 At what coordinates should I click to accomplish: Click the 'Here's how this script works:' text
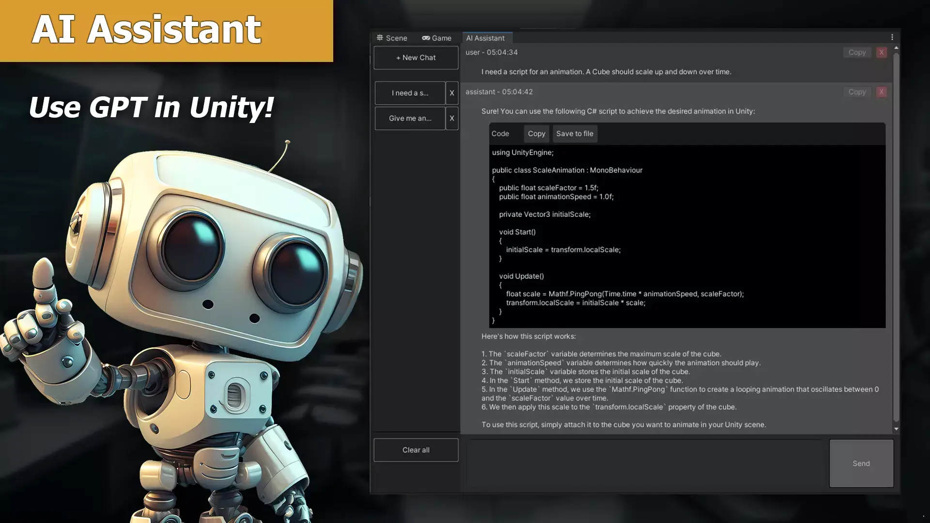coord(528,337)
